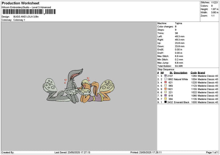The height and width of the screenshot is (155, 220).
Task: Click the Created By label in footer
Action: pos(8,152)
